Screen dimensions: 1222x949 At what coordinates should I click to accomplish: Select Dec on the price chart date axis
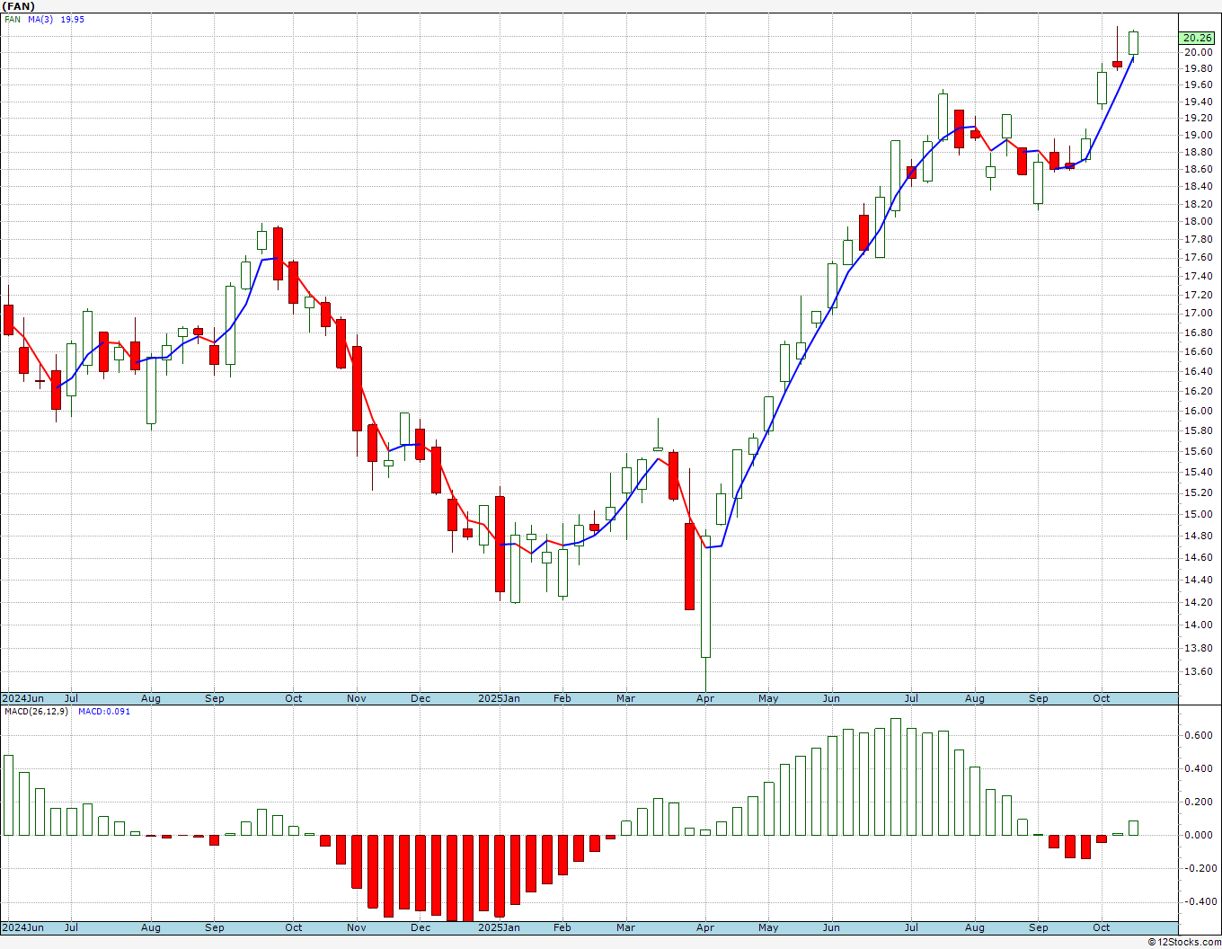(421, 698)
